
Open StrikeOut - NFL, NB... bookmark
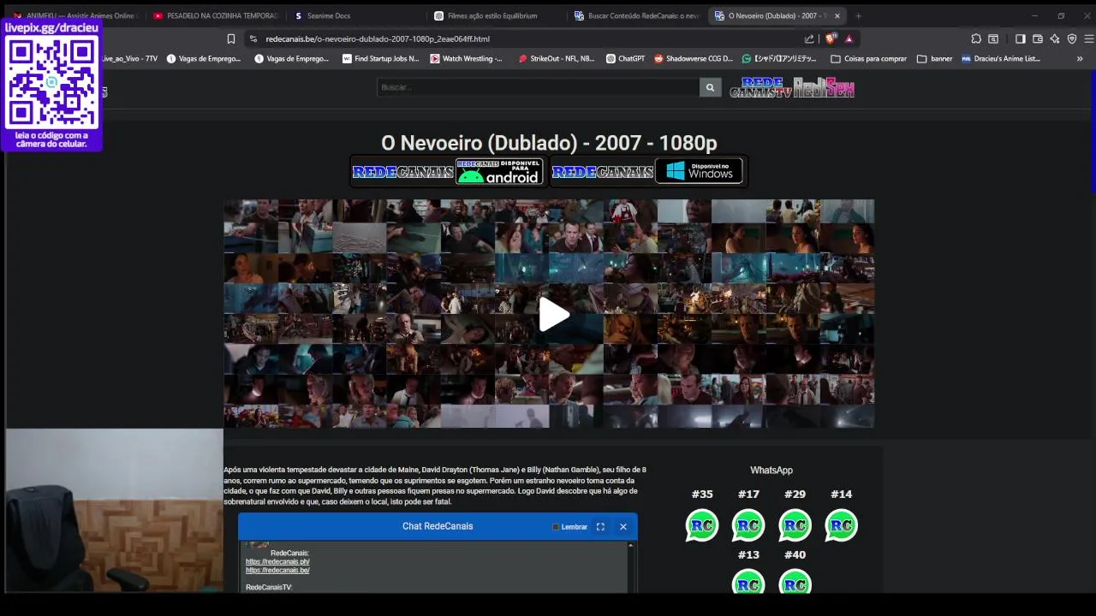[x=556, y=59]
